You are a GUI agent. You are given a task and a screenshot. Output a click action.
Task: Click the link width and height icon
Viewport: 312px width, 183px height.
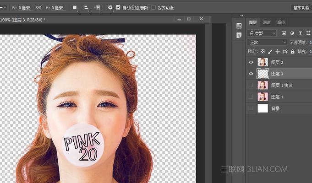(38, 7)
